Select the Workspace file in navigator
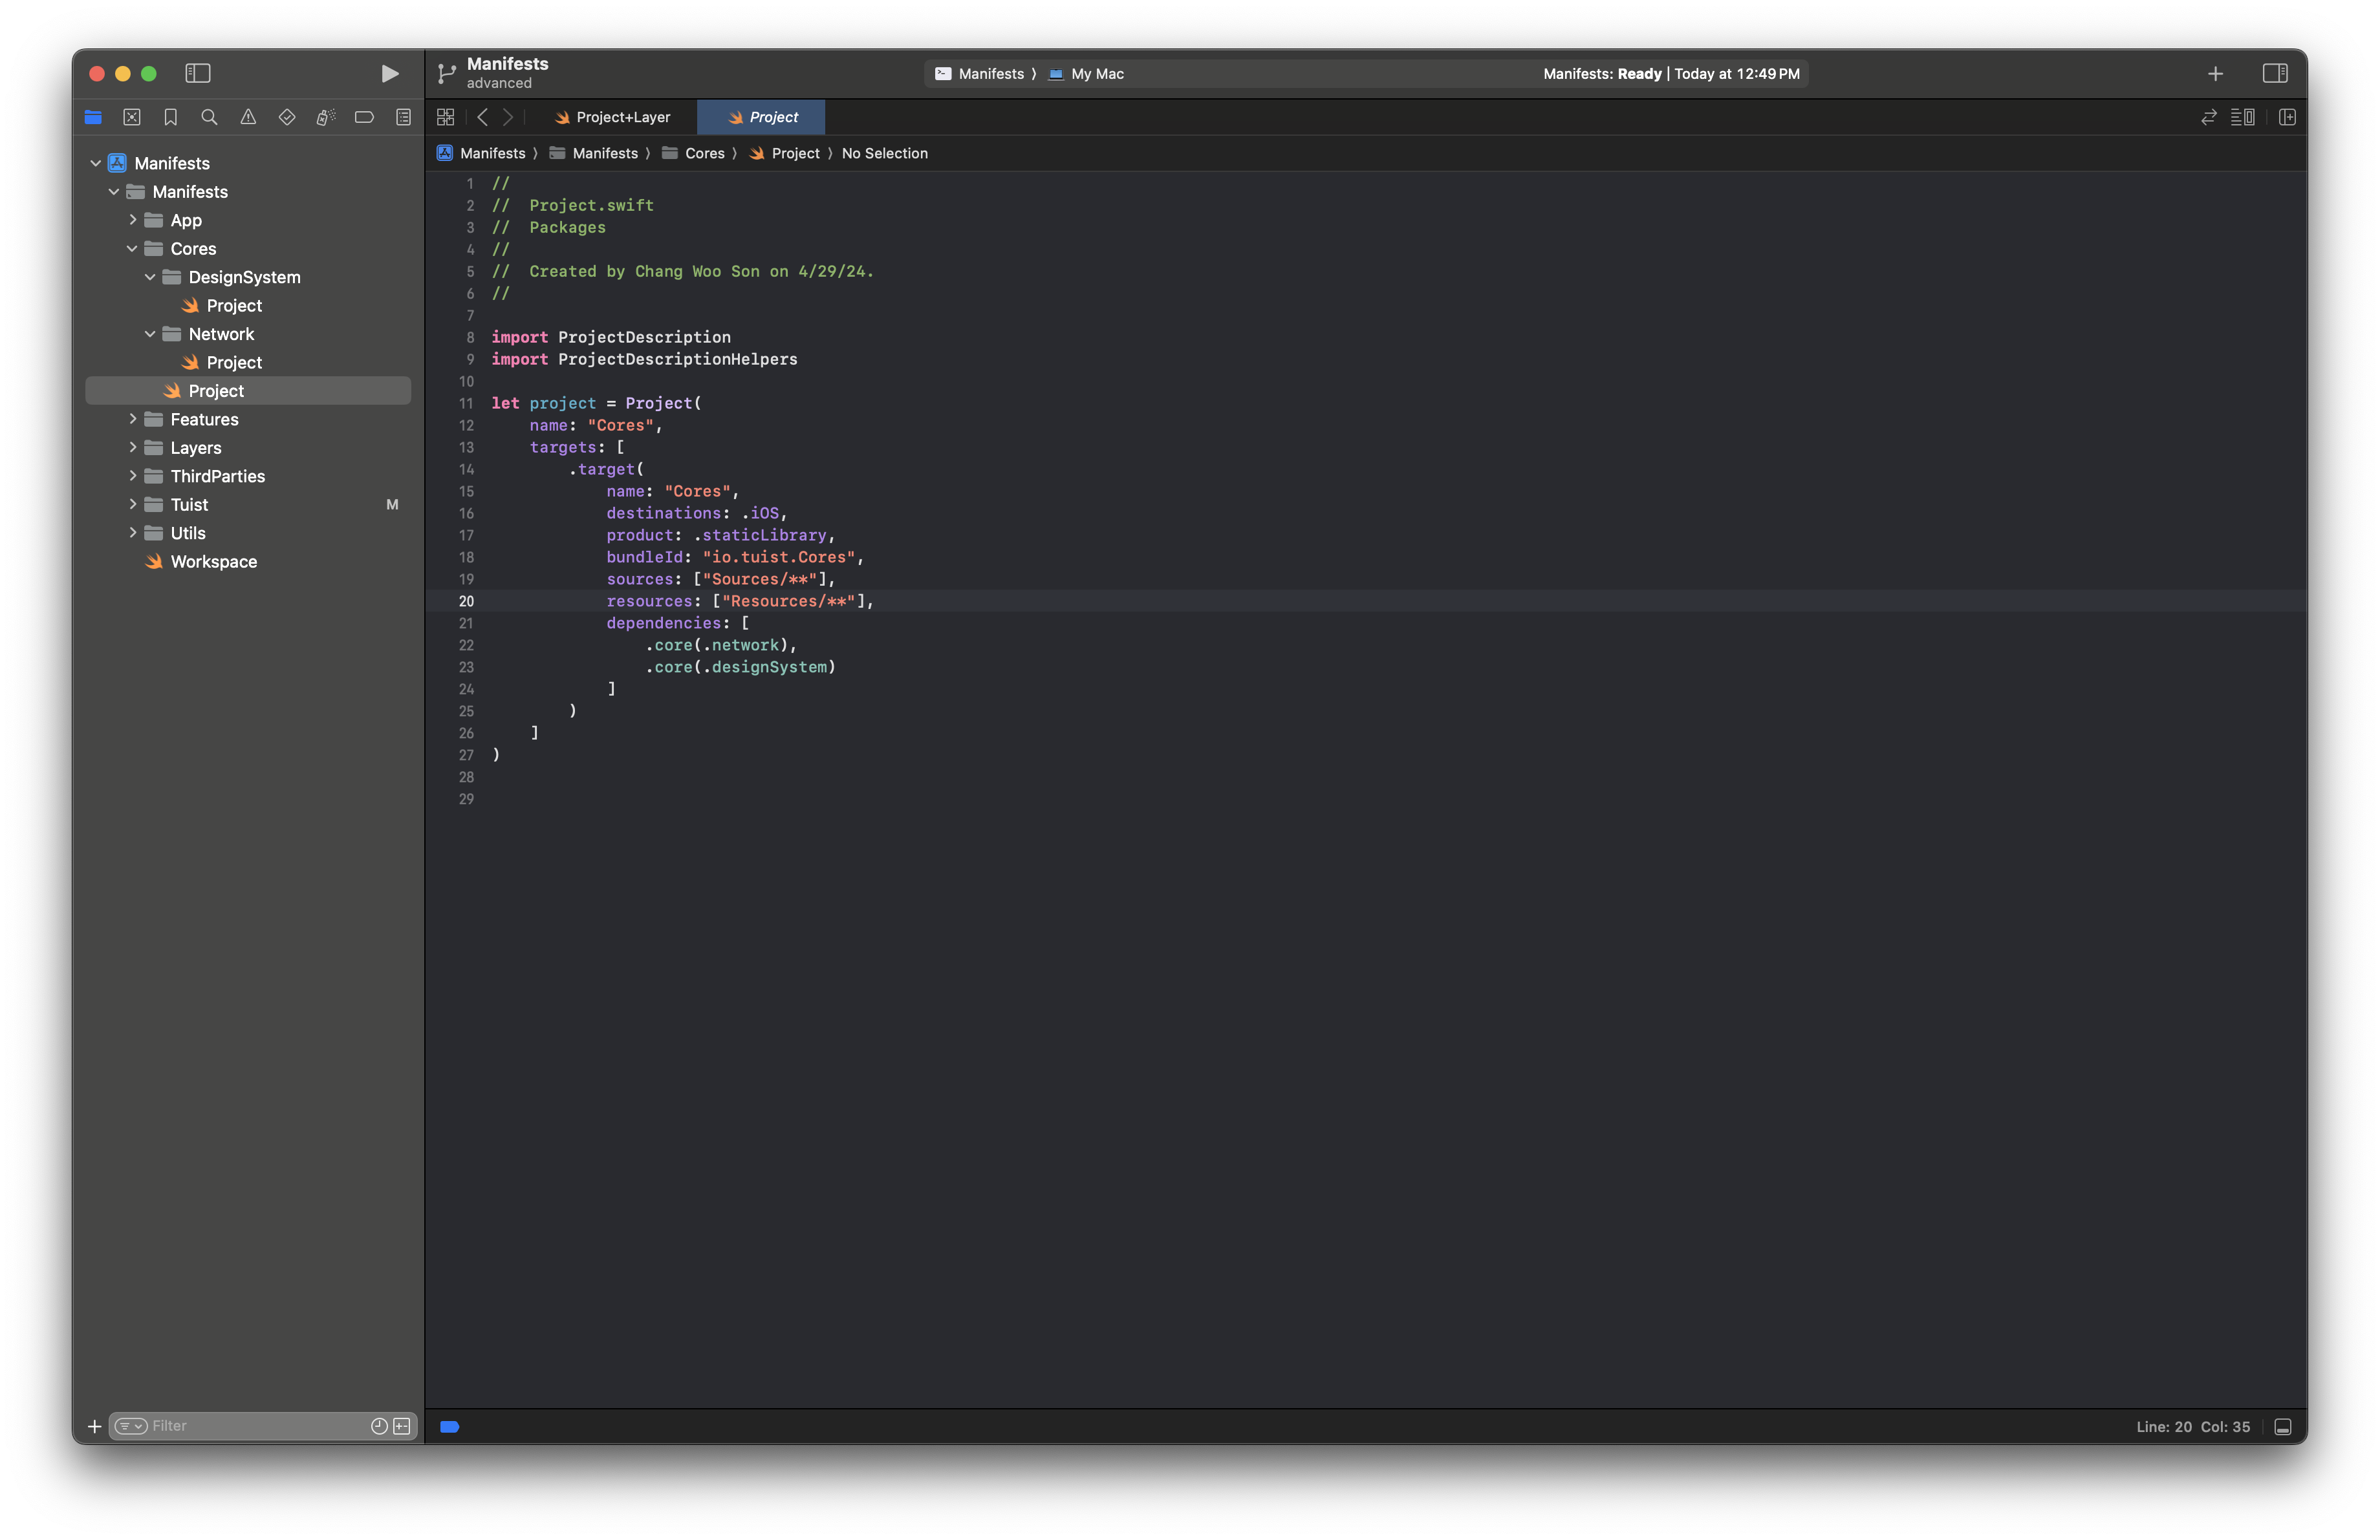The height and width of the screenshot is (1540, 2380). [x=213, y=562]
